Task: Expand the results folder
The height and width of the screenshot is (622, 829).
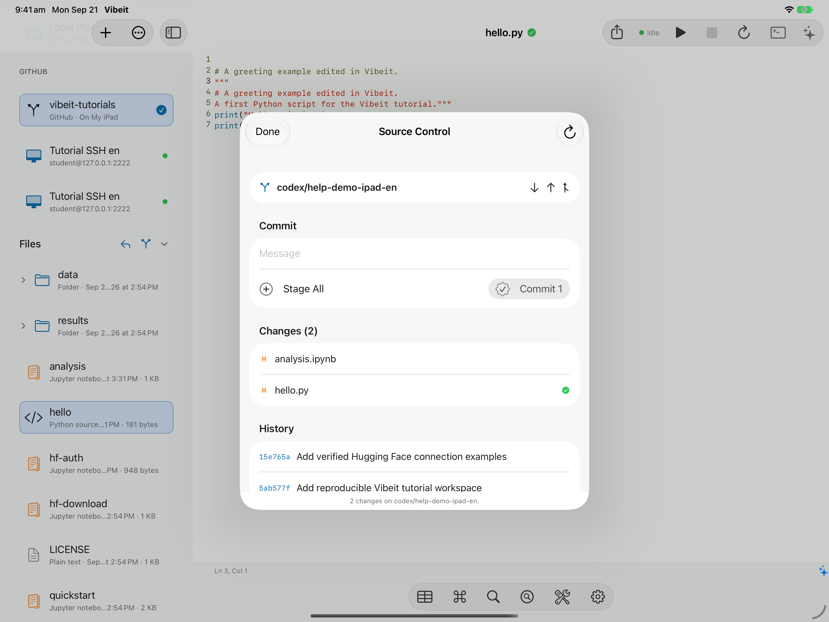Action: 23,326
